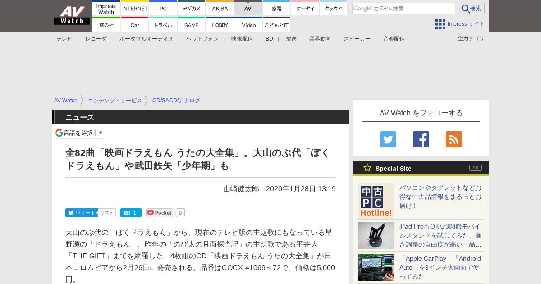Image resolution: width=541 pixels, height=284 pixels.
Task: Focus the Google custom search field
Action: pos(403,9)
